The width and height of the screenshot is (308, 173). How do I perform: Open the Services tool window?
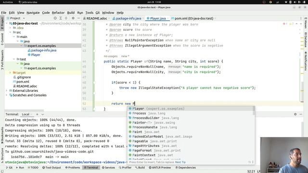coord(108,168)
